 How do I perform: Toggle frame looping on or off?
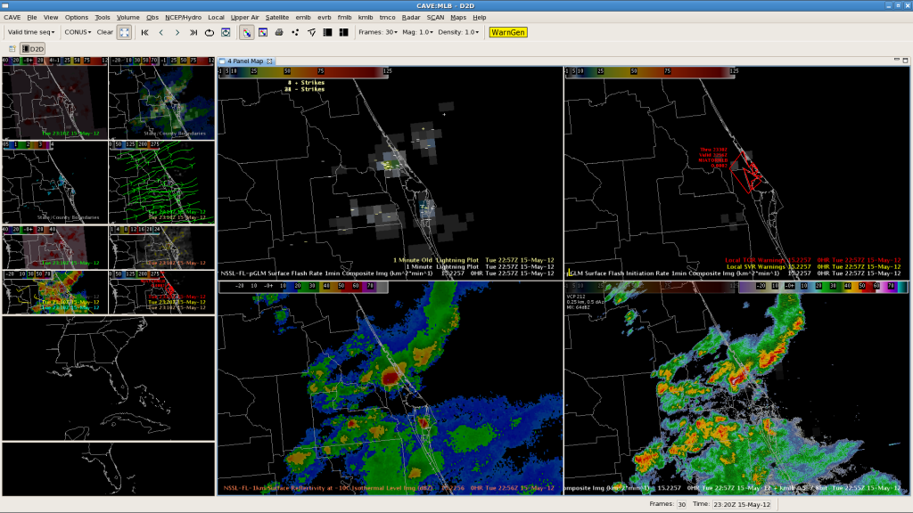(210, 32)
